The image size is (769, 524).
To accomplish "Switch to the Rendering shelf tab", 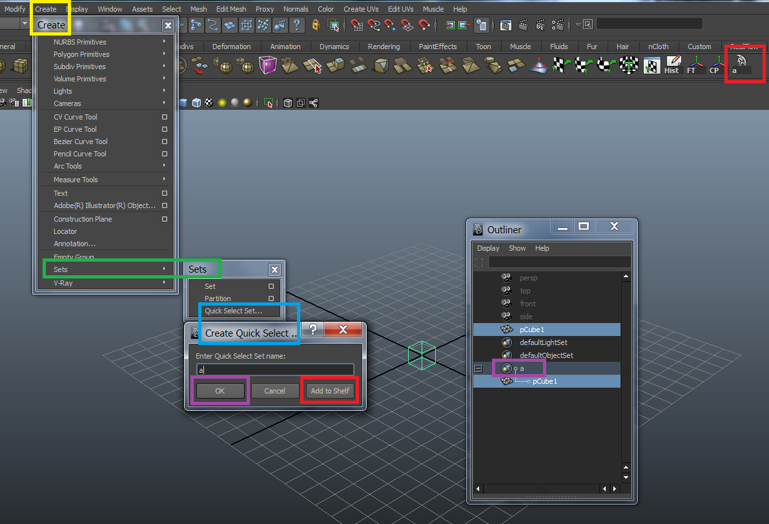I will pos(384,47).
